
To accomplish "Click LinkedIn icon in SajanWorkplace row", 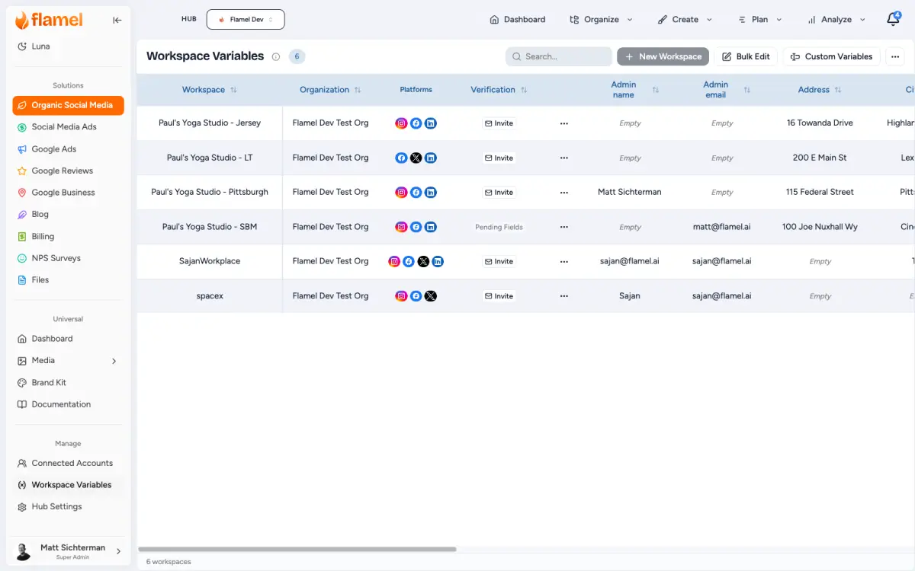I will point(438,261).
